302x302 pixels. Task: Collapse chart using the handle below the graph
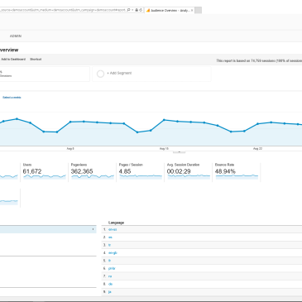[x=180, y=152]
